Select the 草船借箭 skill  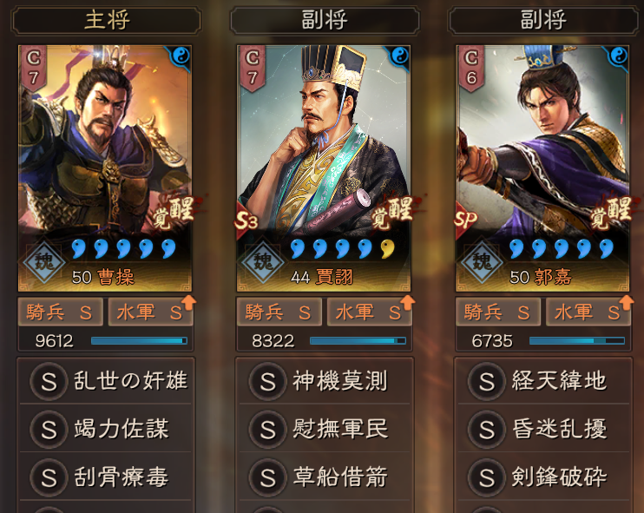325,477
